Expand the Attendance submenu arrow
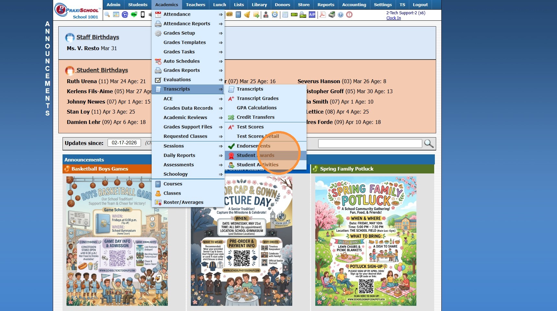 220,15
